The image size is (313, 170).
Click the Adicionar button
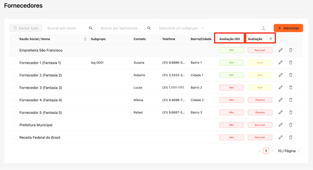(x=288, y=28)
